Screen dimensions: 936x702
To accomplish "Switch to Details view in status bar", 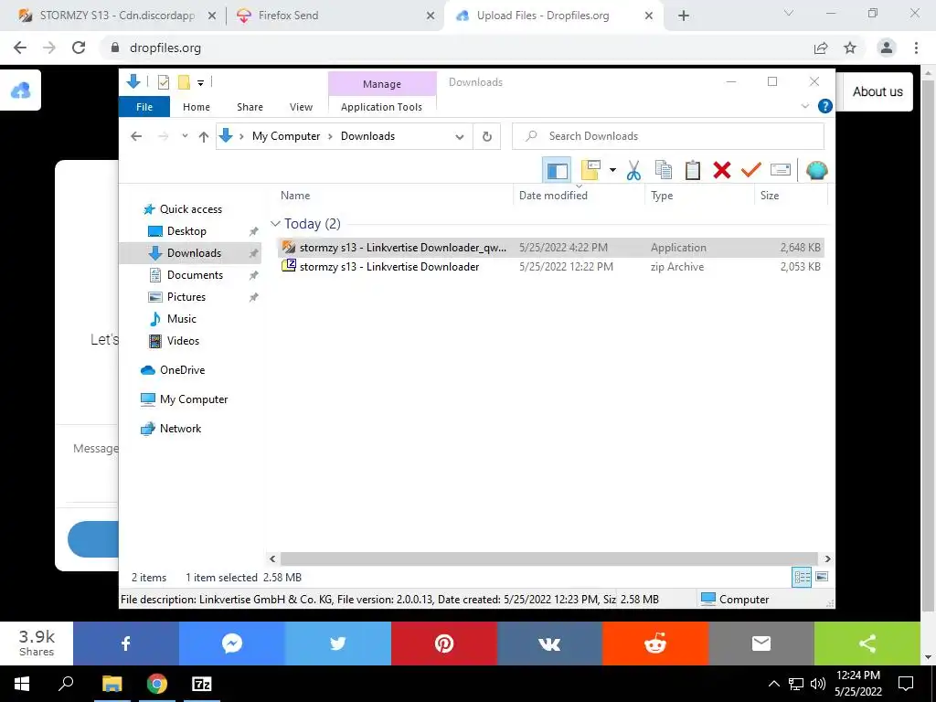I will 802,578.
